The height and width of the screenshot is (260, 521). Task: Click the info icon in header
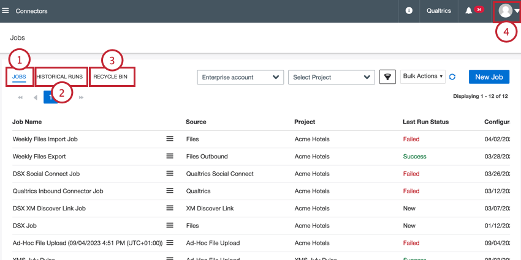pyautogui.click(x=409, y=11)
